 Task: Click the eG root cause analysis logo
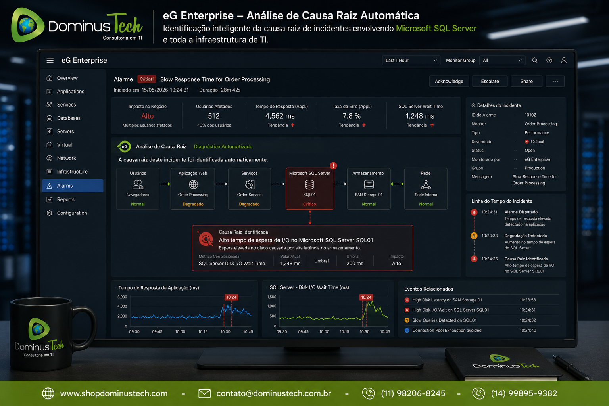point(124,146)
